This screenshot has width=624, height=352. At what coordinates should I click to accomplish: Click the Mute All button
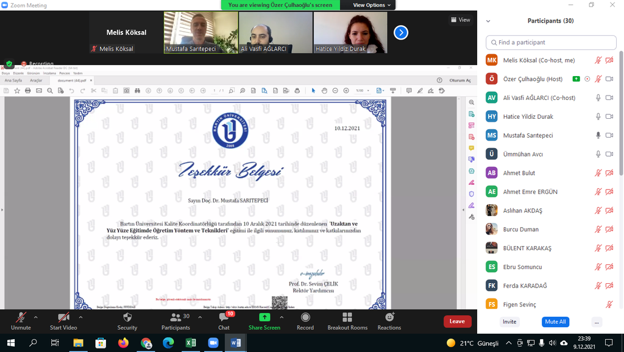pyautogui.click(x=555, y=322)
